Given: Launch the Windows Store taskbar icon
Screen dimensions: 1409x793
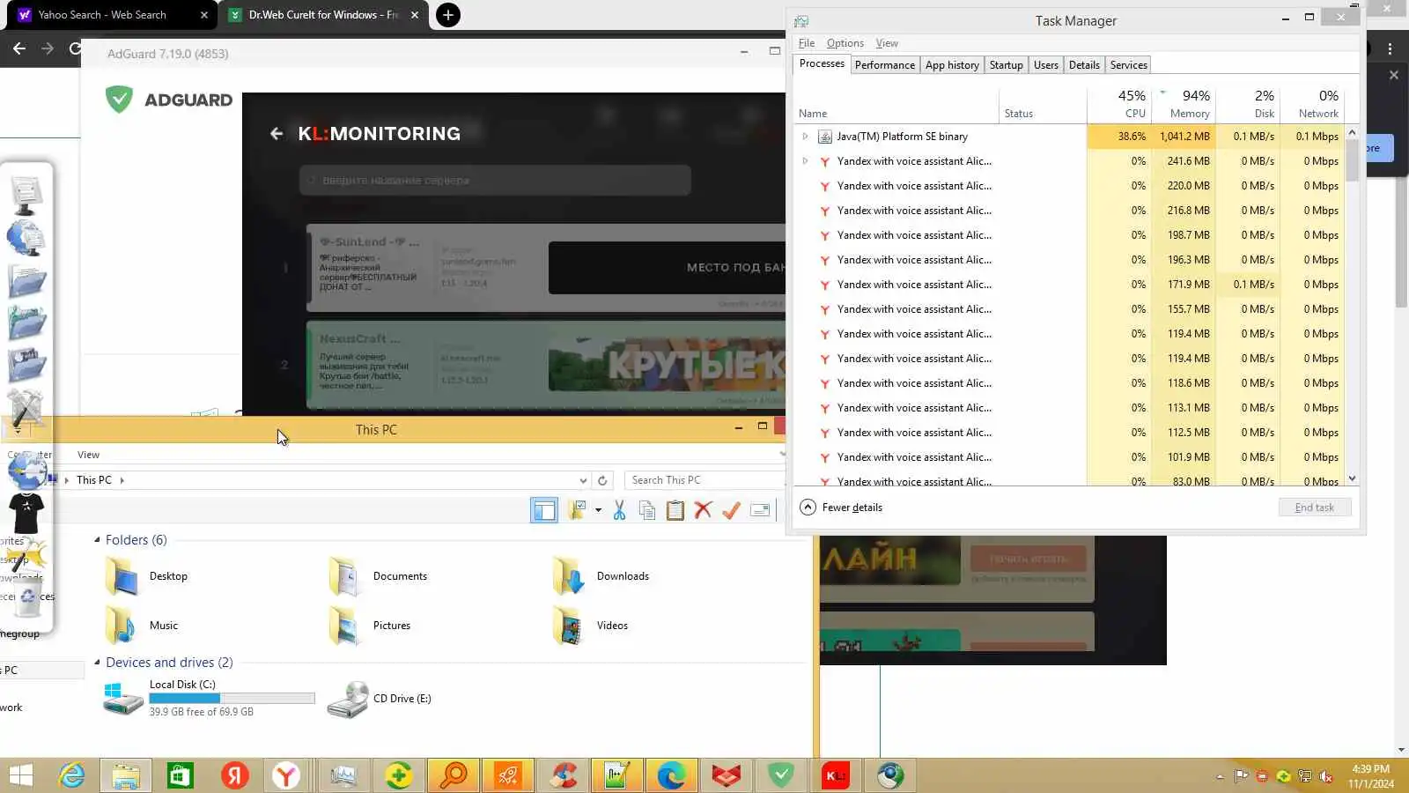Looking at the screenshot, I should tap(181, 775).
